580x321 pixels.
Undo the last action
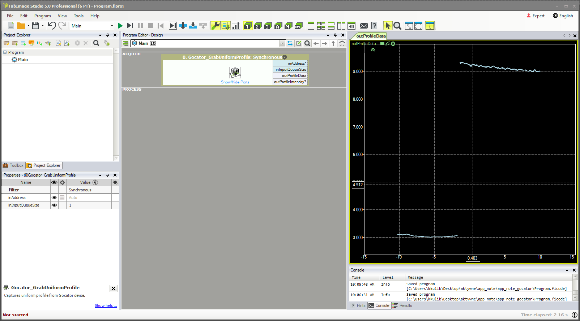[x=52, y=26]
